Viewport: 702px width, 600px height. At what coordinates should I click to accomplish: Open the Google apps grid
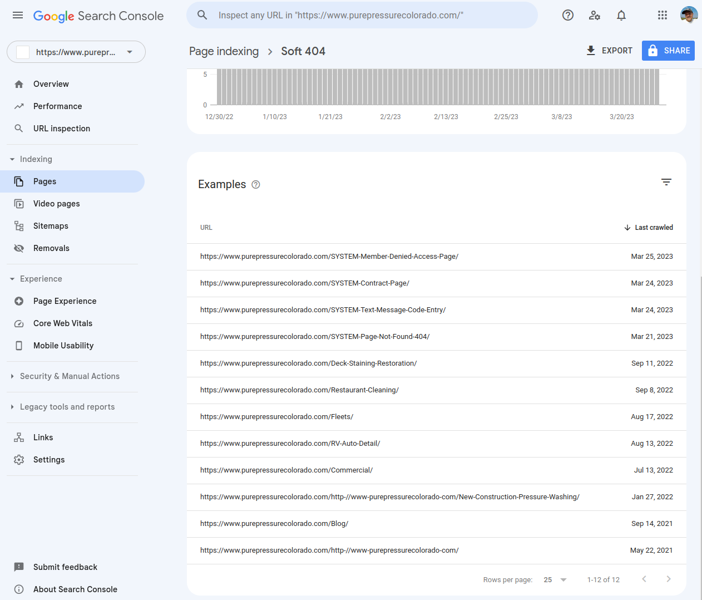pyautogui.click(x=663, y=16)
